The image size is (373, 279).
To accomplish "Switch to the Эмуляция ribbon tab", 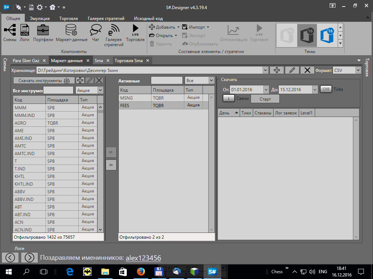I will 40,18.
